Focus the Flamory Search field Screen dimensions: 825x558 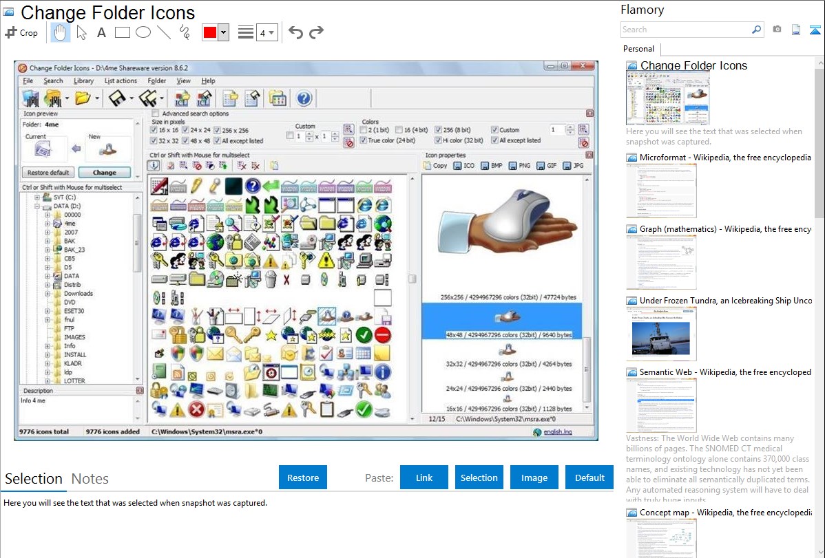click(x=686, y=30)
